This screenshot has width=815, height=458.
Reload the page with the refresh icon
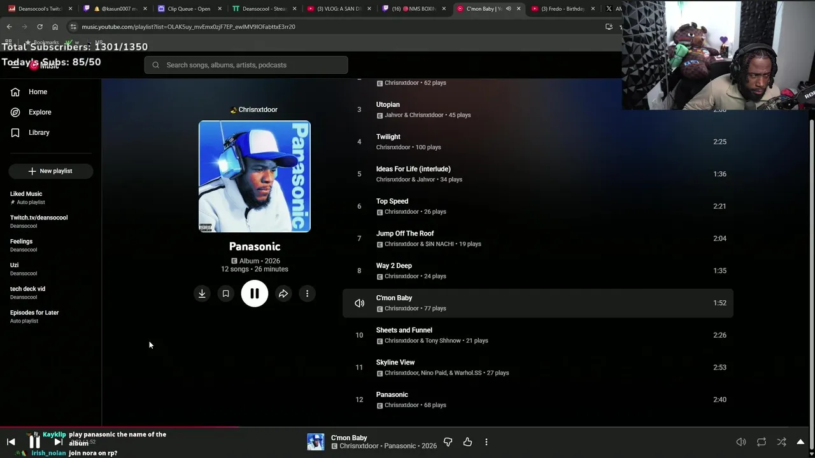[39, 27]
